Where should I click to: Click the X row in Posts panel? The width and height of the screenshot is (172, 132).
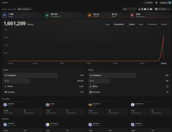(x=129, y=81)
